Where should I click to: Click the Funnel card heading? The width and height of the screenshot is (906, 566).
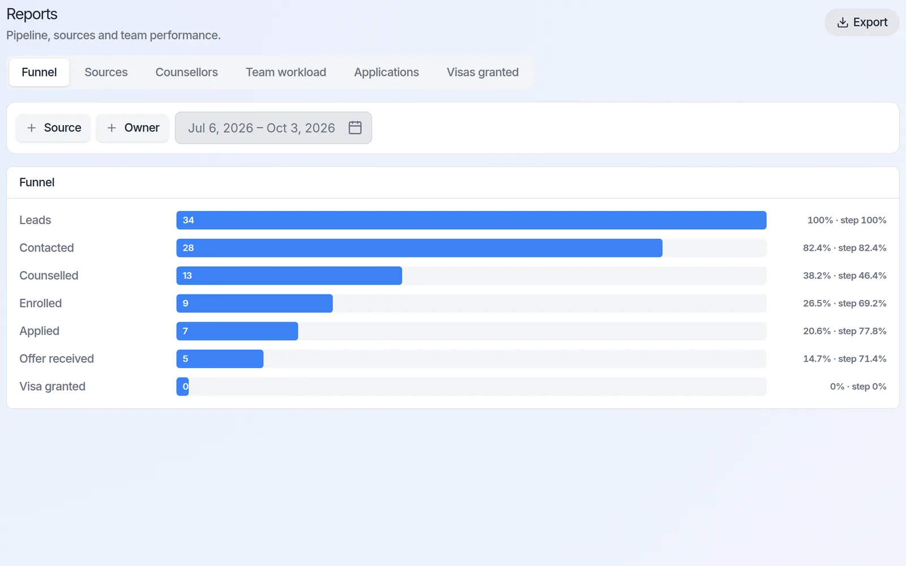pyautogui.click(x=37, y=182)
